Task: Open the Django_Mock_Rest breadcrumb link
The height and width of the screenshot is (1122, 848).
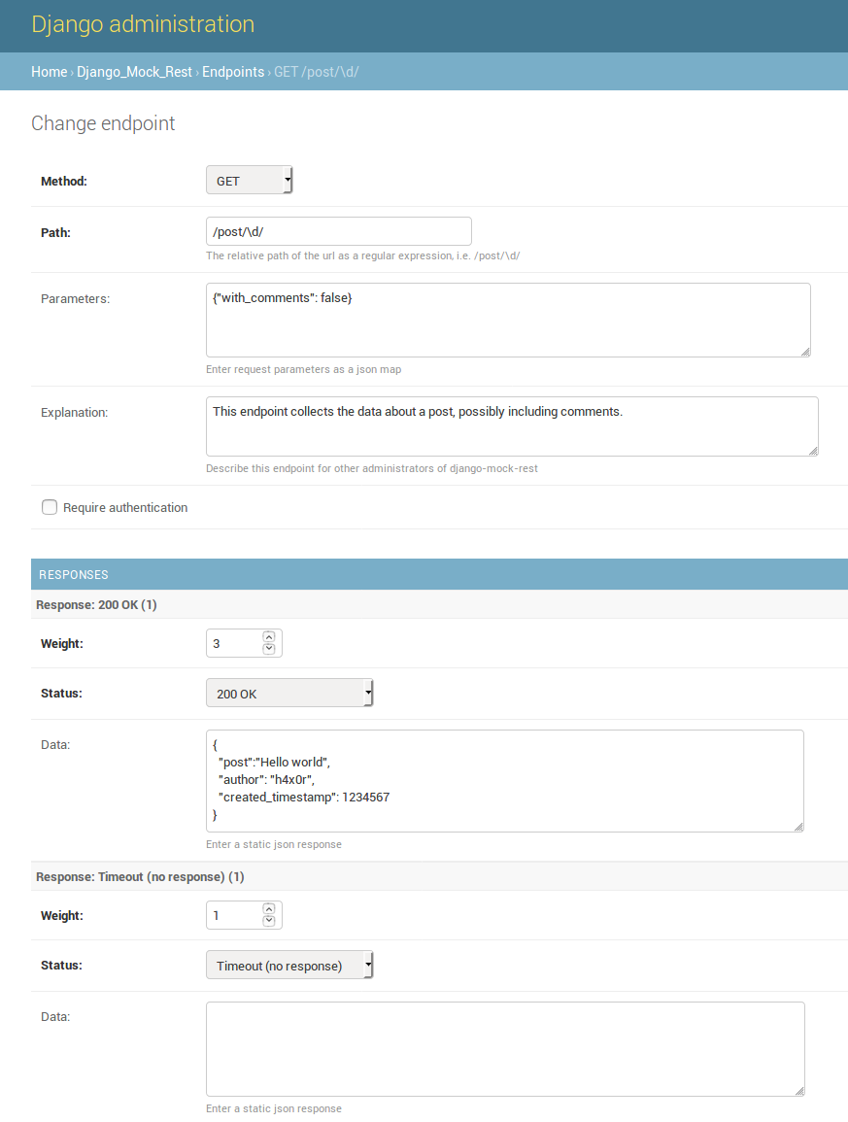Action: point(135,72)
